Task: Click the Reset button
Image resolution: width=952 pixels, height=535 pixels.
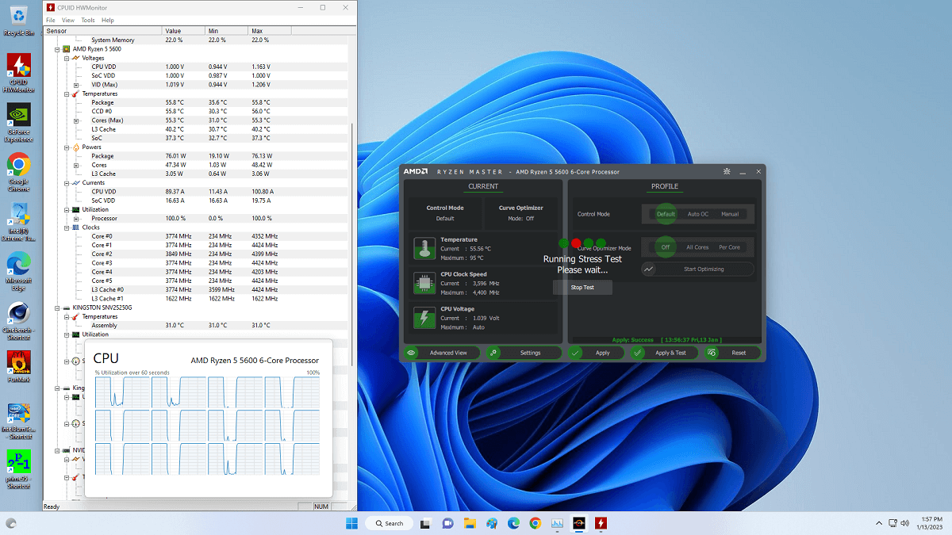Action: pos(731,353)
